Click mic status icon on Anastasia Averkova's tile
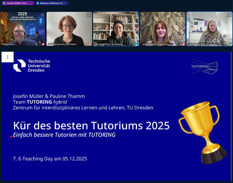Image resolution: width=233 pixels, height=183 pixels. (90, 44)
